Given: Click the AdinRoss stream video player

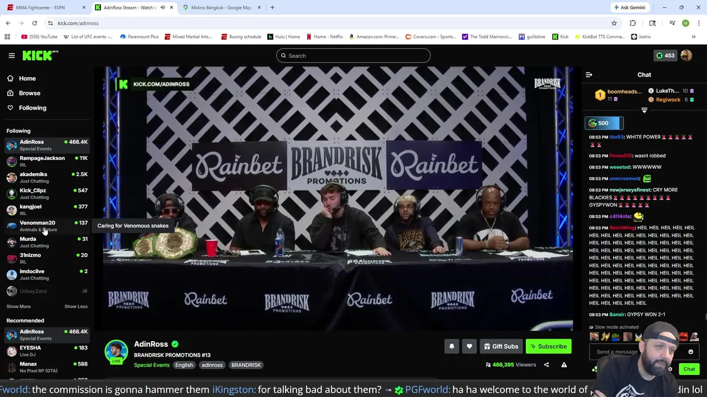Looking at the screenshot, I should [338, 198].
